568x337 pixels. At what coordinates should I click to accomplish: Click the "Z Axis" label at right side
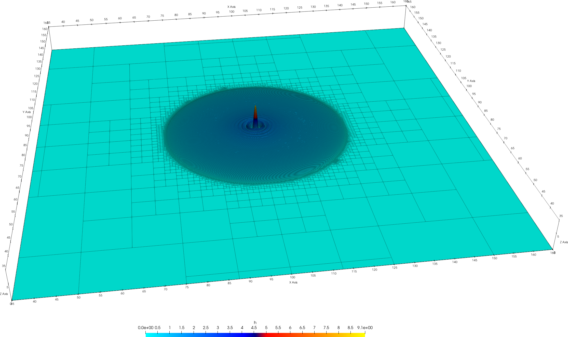tap(564, 242)
